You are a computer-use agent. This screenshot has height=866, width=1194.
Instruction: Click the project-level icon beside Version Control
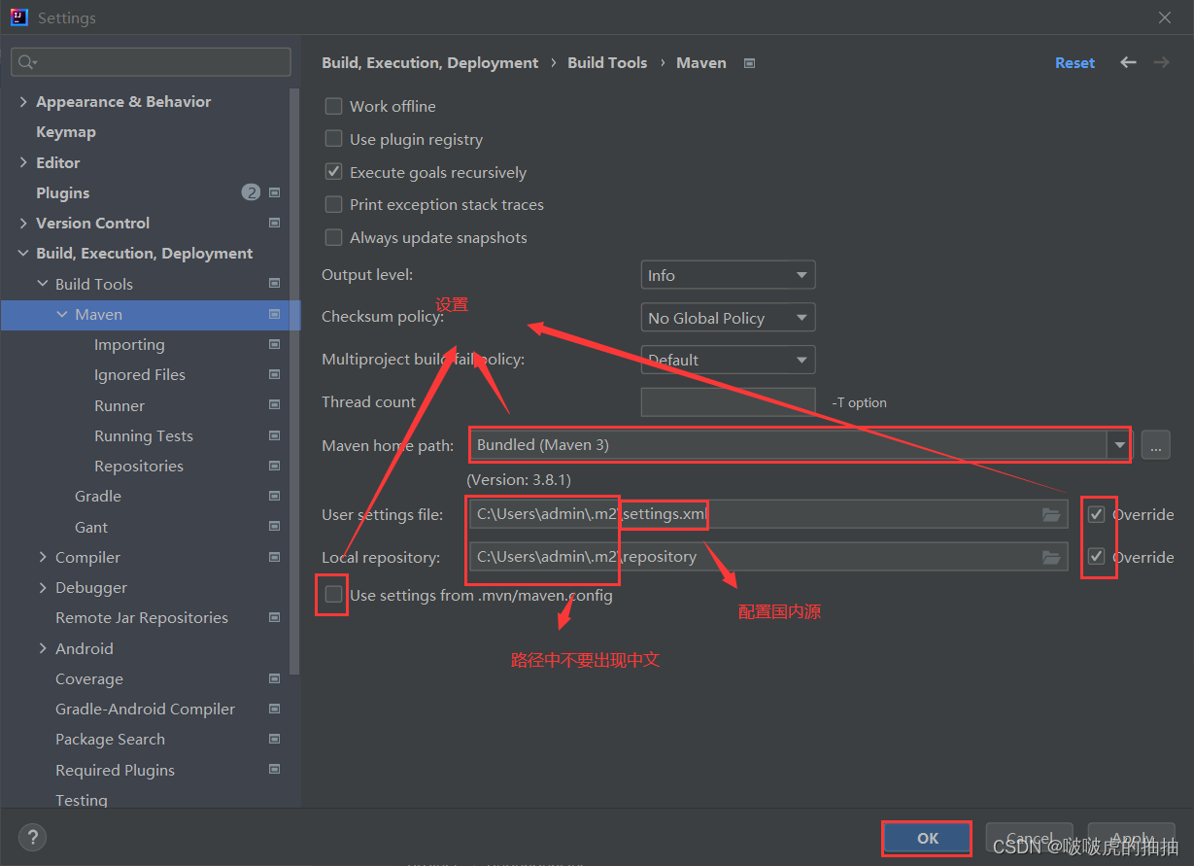coord(274,223)
